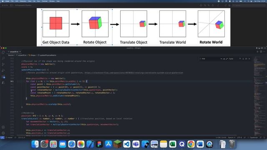
Task: Open the Accounts menu in activity bar
Action: click(x=3, y=127)
